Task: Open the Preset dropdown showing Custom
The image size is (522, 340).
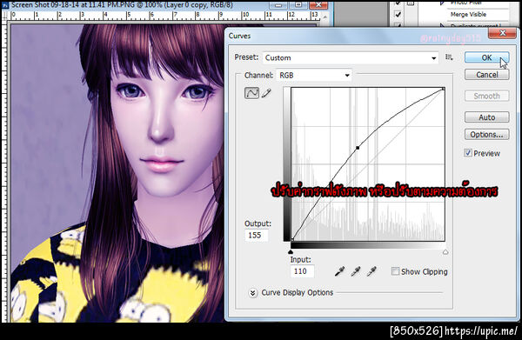Action: pyautogui.click(x=351, y=57)
